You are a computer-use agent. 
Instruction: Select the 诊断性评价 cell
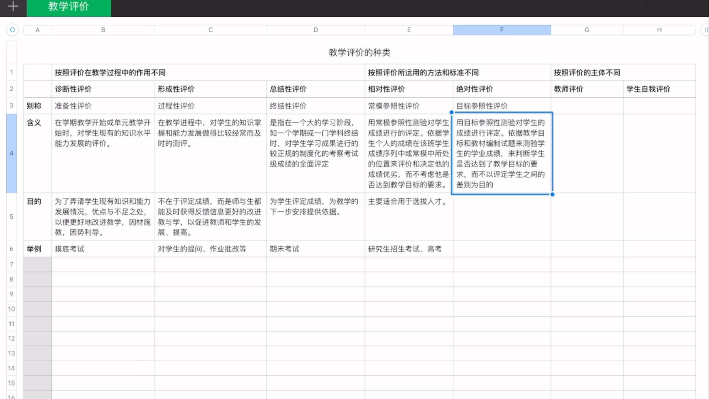click(x=103, y=89)
